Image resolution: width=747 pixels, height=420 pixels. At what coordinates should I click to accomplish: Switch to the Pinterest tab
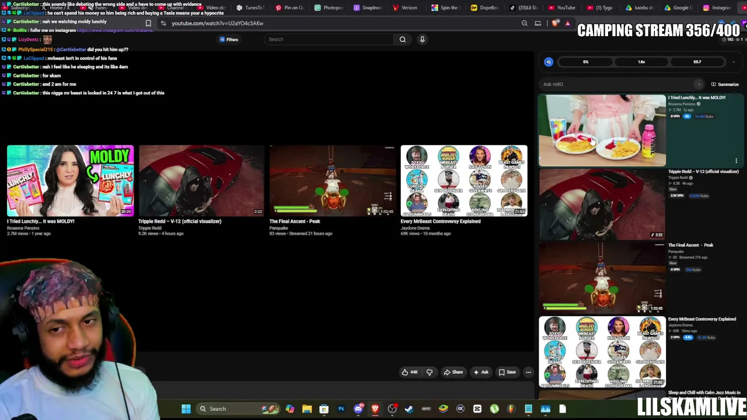289,8
